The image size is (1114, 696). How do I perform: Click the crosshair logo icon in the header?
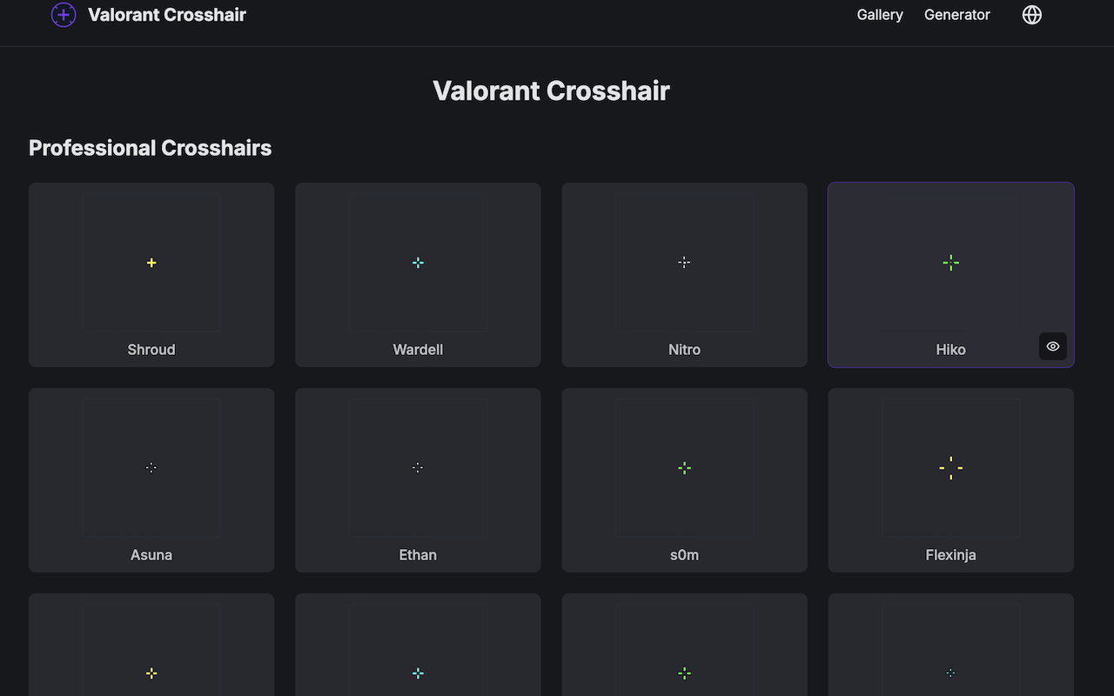tap(64, 15)
